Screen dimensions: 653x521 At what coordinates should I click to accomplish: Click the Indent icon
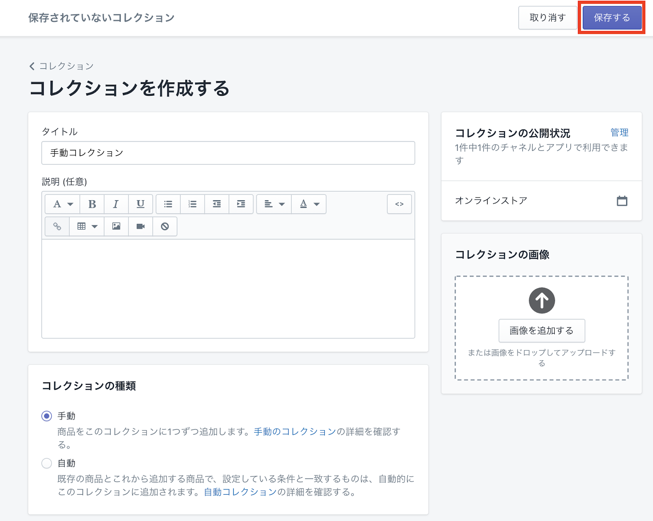241,204
